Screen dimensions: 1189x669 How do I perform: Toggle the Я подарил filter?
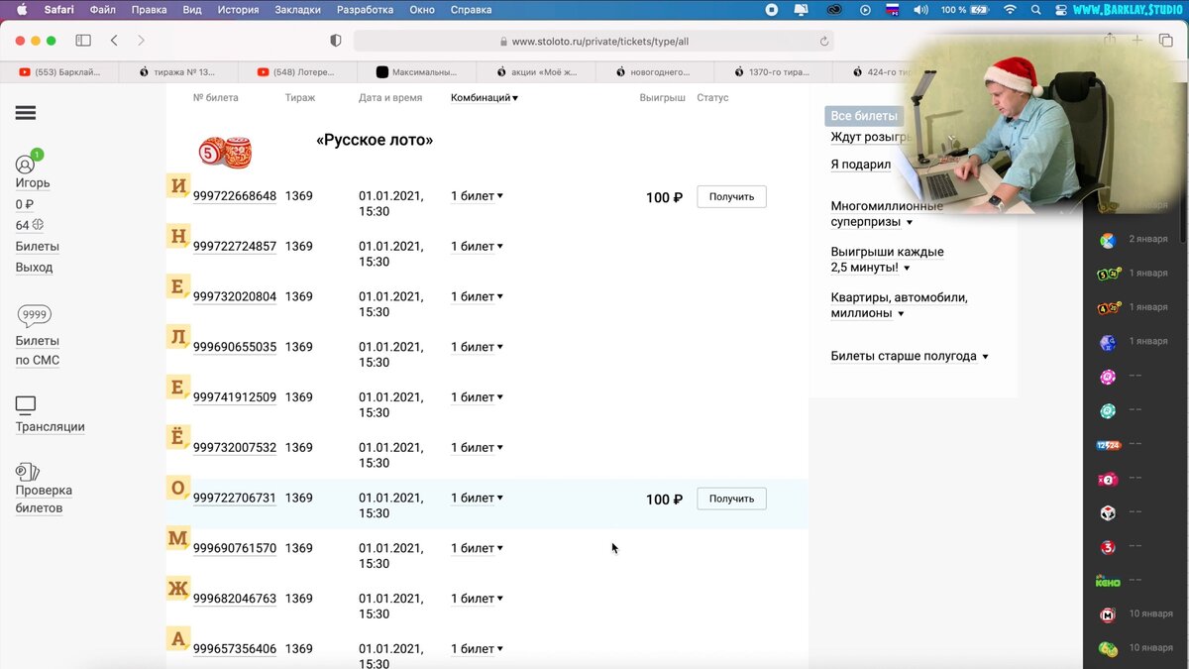(x=860, y=164)
